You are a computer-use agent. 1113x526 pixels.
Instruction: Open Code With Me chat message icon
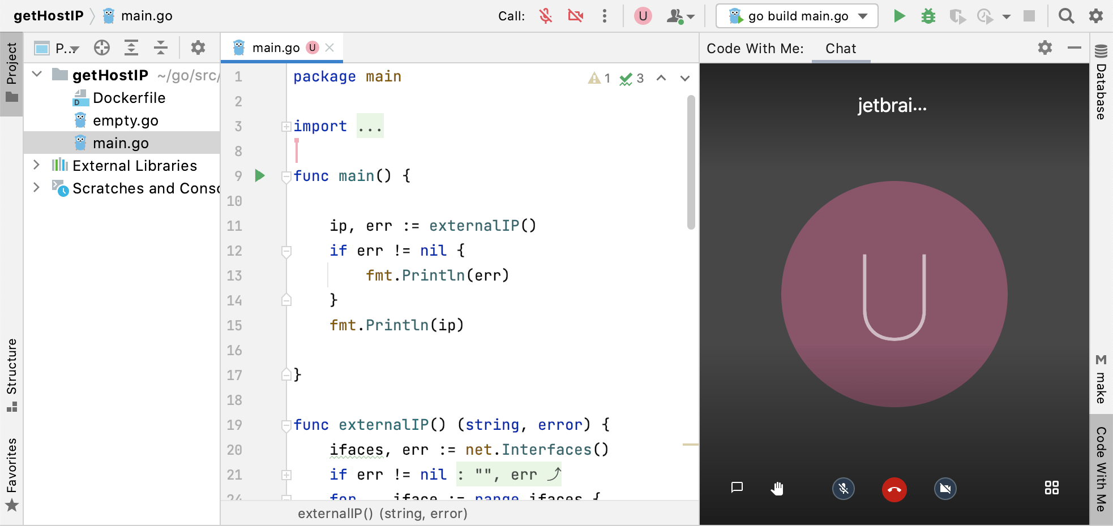point(737,489)
